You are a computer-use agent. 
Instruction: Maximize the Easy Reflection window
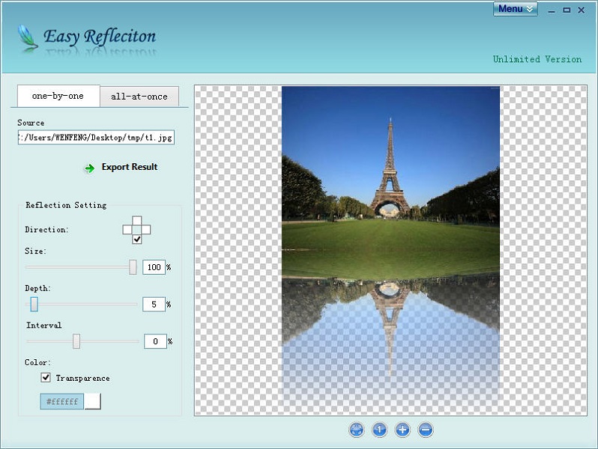567,10
